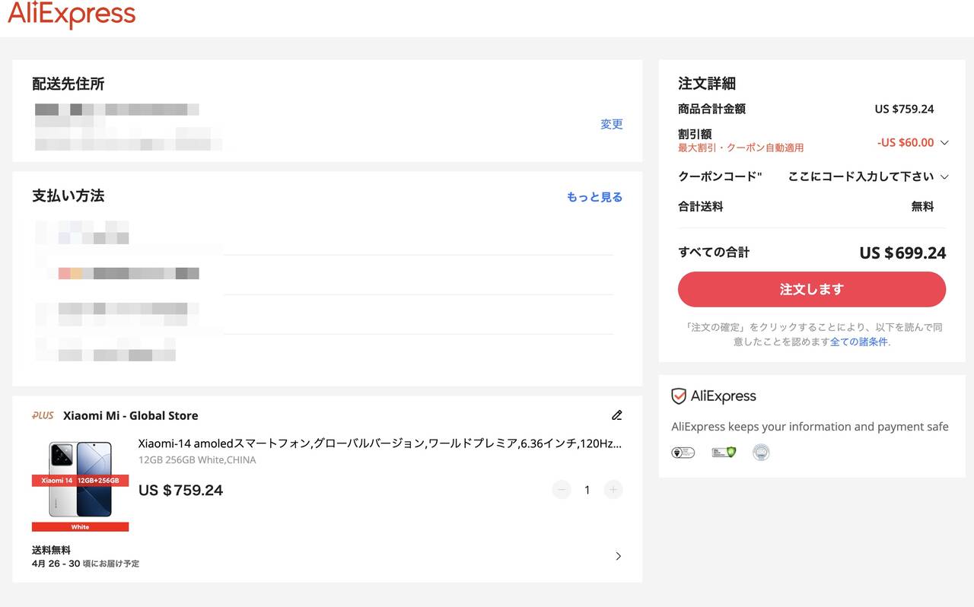The height and width of the screenshot is (607, 974).
Task: Click the AliExpress logo in the header
Action: tap(72, 14)
